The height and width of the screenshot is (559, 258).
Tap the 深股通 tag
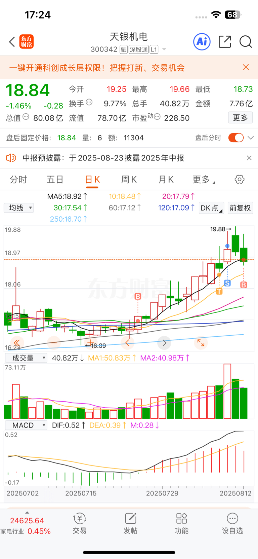pyautogui.click(x=139, y=49)
